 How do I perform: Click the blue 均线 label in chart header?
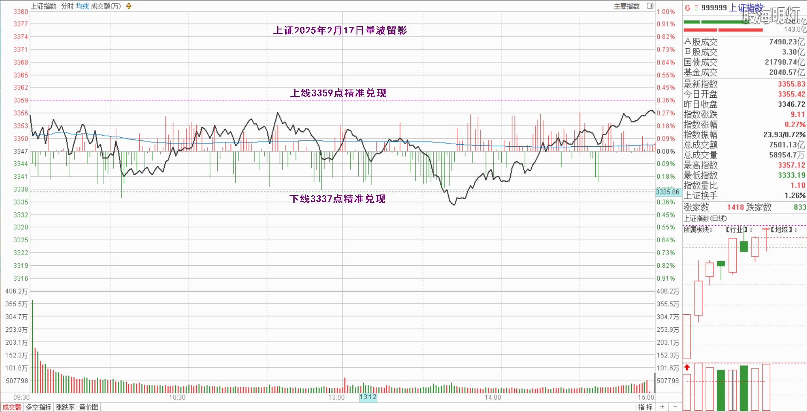coord(82,6)
